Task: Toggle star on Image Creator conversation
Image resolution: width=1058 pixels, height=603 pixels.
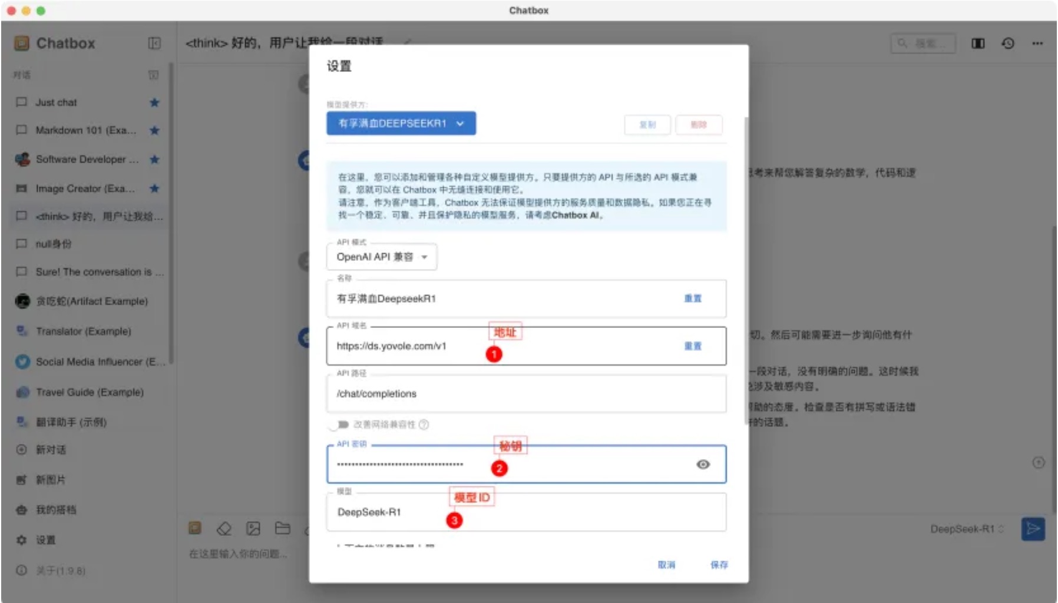Action: click(x=154, y=188)
